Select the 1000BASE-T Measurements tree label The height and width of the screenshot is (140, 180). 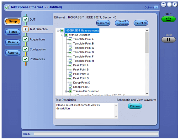[x=82, y=31]
